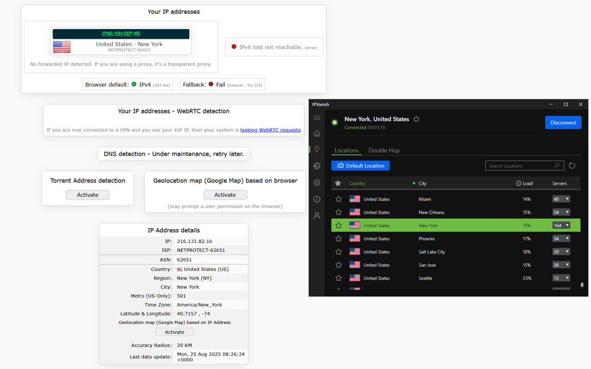591x369 pixels.
Task: Click the refresh locations icon
Action: 572,166
